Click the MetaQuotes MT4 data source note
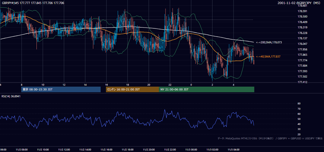Screen dimensions: 324x152 coord(270,138)
